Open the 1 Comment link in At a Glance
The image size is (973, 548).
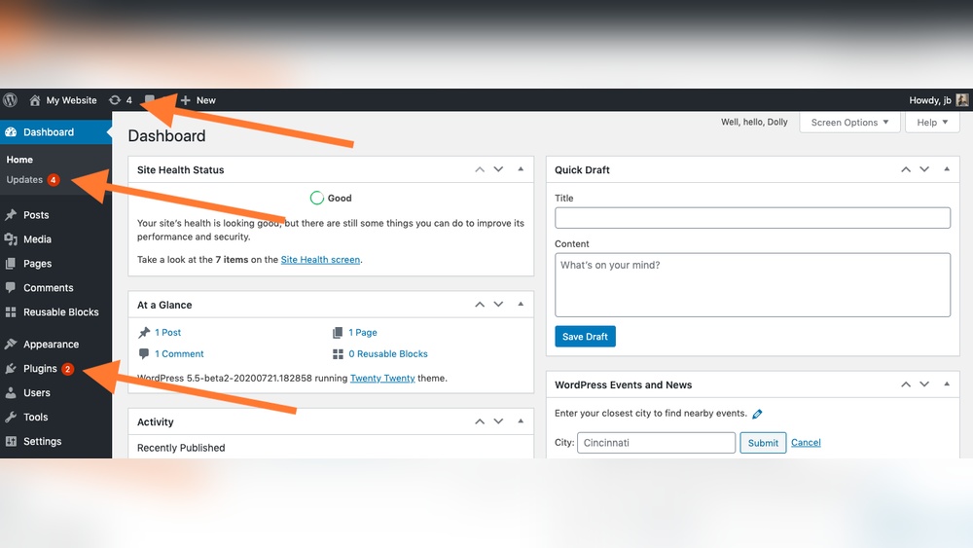[179, 353]
